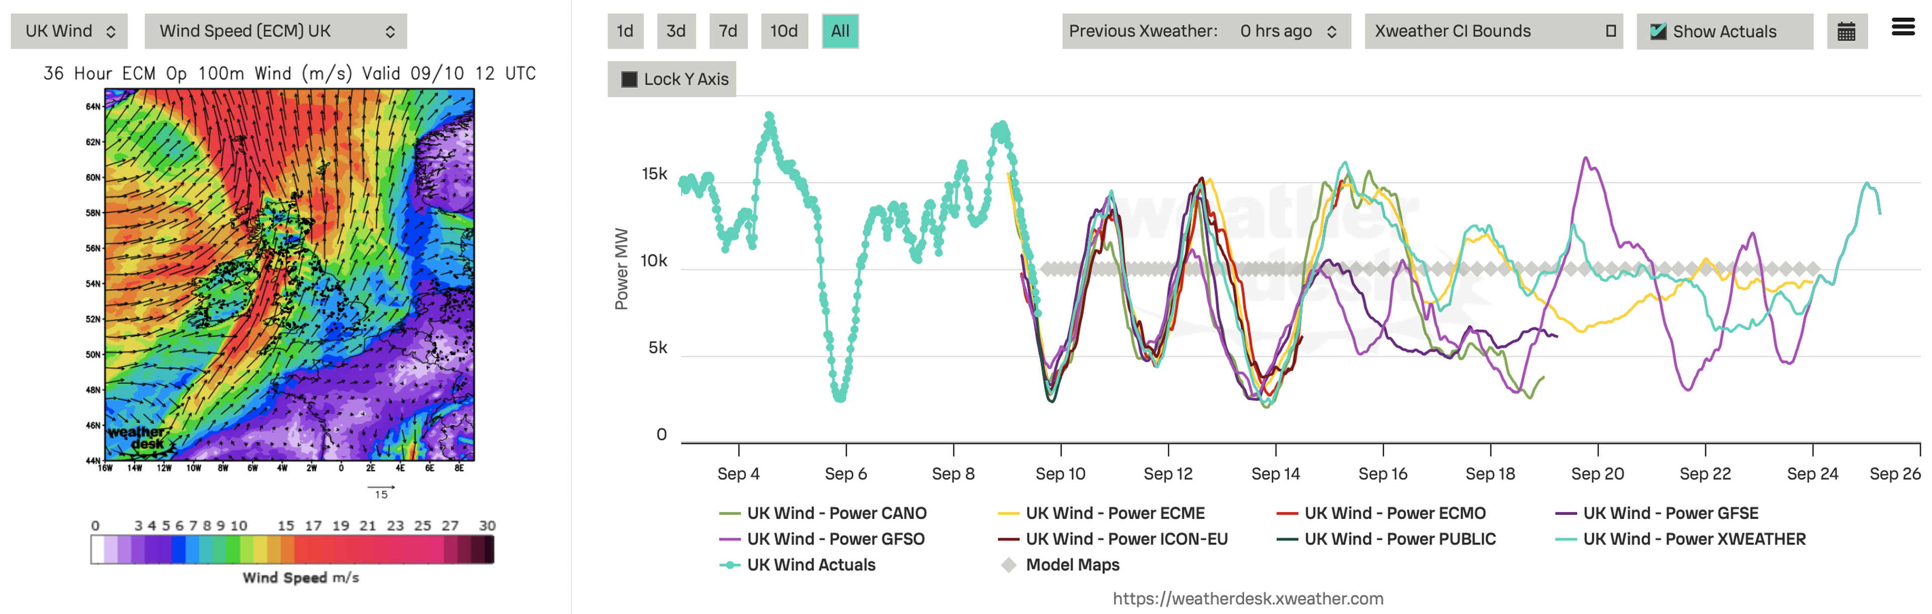Select the 7d time range
The image size is (1932, 614).
[728, 31]
